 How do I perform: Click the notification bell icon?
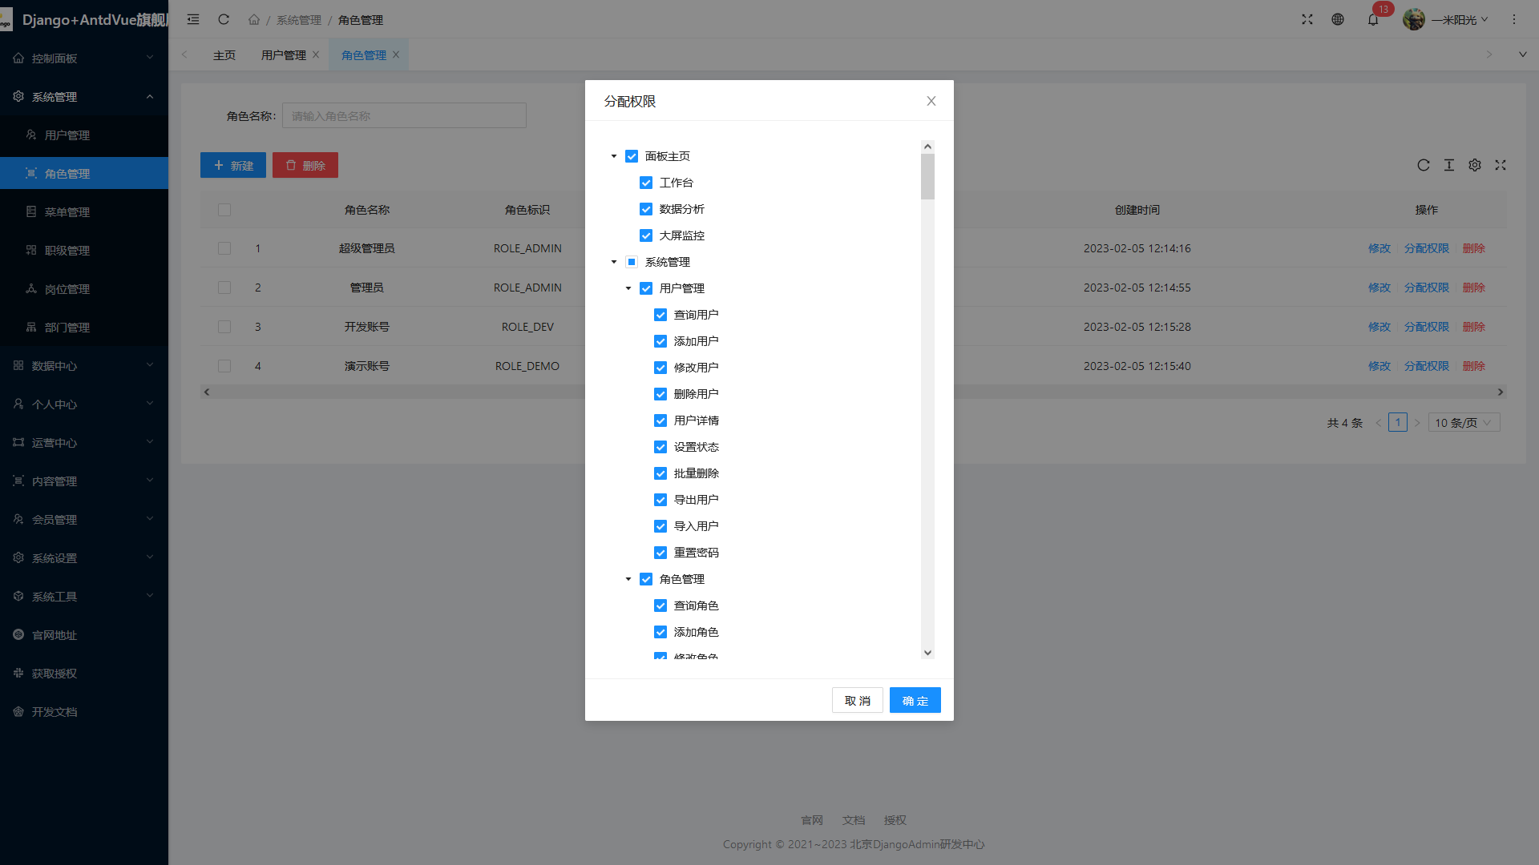coord(1373,20)
